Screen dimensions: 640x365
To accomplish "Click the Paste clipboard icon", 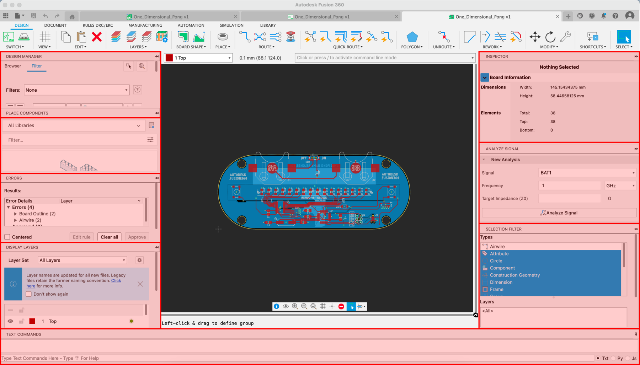I will click(81, 37).
